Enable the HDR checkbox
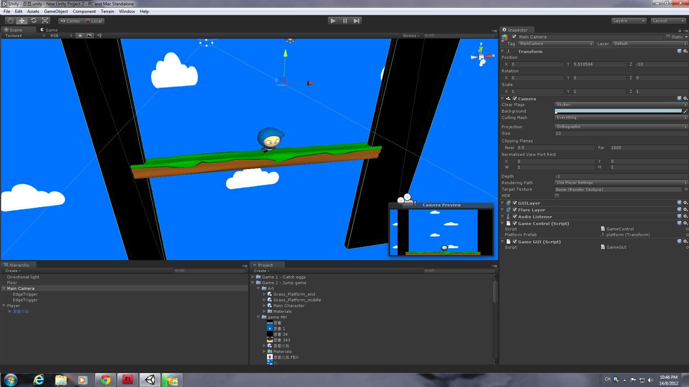This screenshot has height=387, width=689. (x=557, y=196)
